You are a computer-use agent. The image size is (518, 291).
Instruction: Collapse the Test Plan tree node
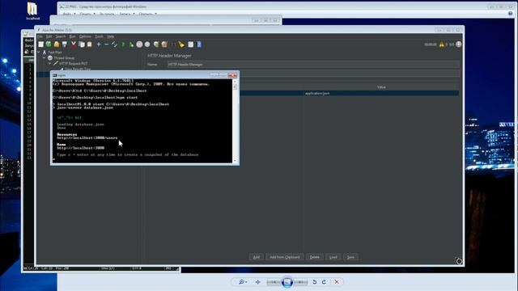click(x=39, y=52)
